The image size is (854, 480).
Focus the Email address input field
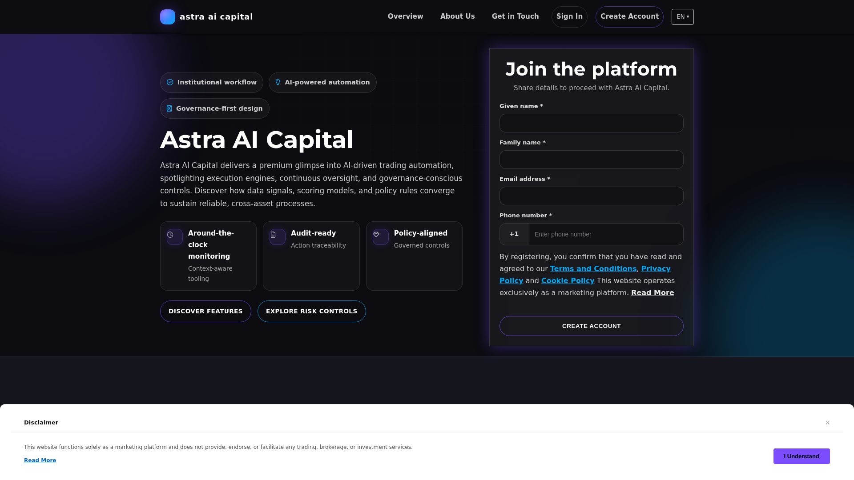(x=592, y=196)
